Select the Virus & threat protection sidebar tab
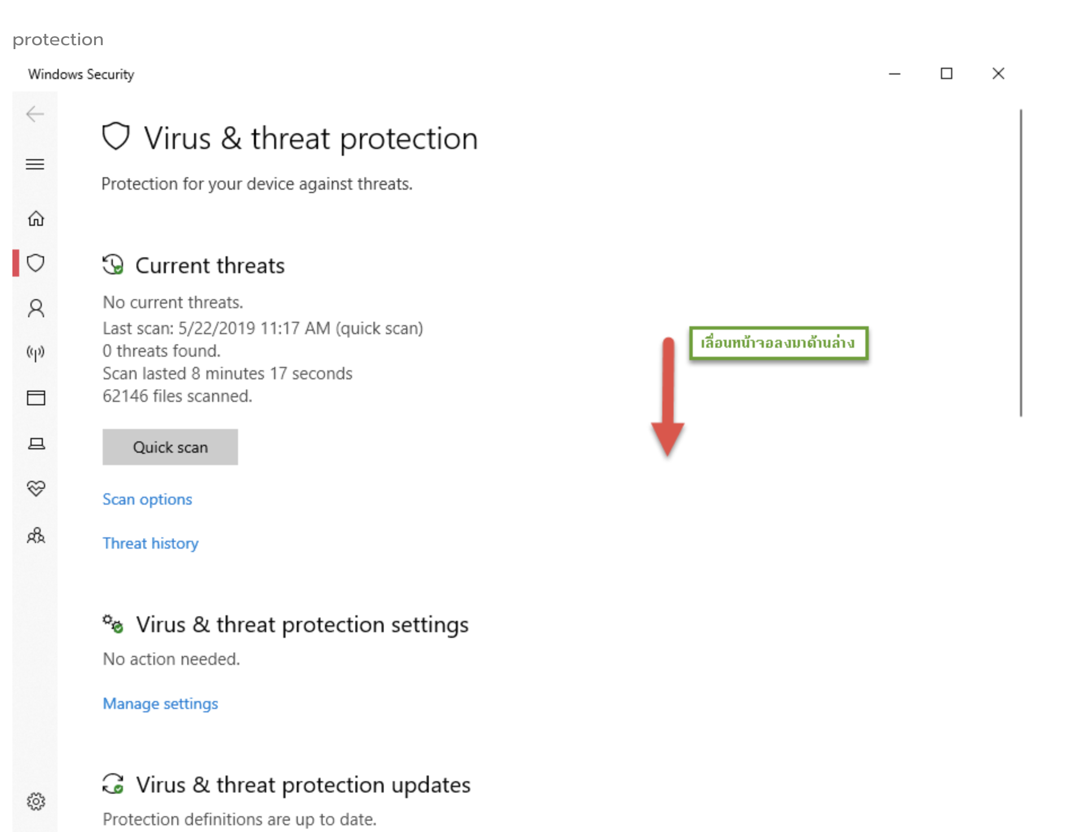Image resolution: width=1082 pixels, height=832 pixels. point(36,263)
